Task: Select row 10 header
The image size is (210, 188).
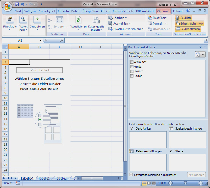Action: [x=5, y=98]
